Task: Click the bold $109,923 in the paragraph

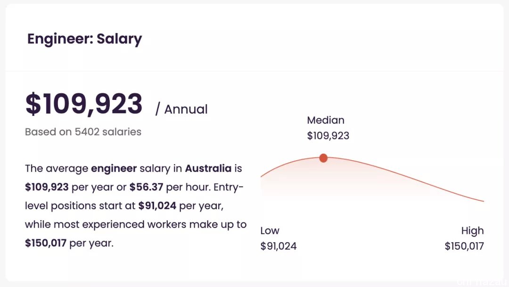Action: point(47,187)
